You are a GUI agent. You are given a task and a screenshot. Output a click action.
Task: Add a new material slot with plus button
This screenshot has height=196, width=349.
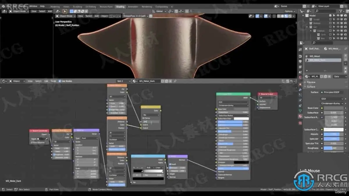pos(345,56)
